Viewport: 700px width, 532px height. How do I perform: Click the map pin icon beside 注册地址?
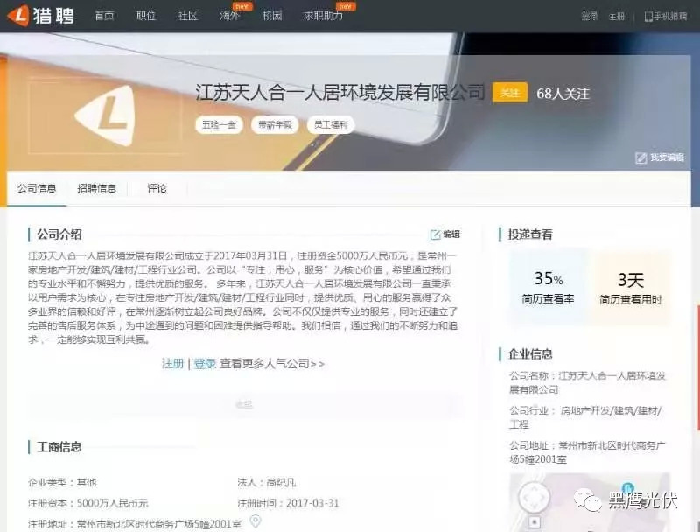pyautogui.click(x=255, y=521)
